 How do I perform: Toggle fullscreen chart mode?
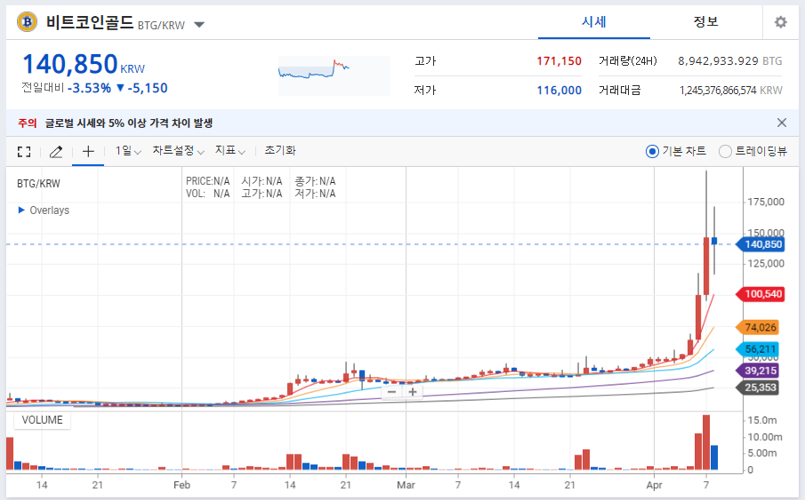pos(24,151)
